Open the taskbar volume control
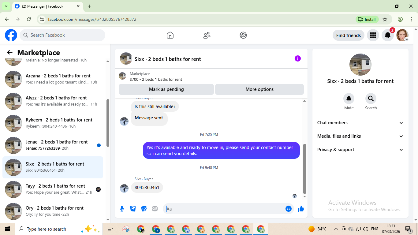 pos(365,229)
